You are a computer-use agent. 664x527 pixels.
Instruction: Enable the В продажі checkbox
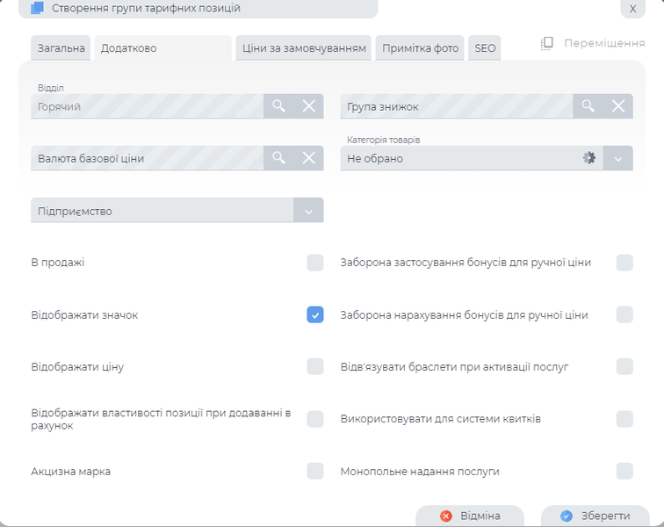click(315, 263)
